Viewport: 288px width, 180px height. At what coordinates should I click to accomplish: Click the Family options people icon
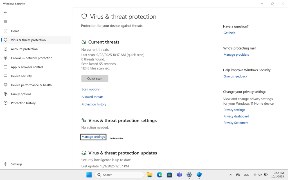point(5,94)
